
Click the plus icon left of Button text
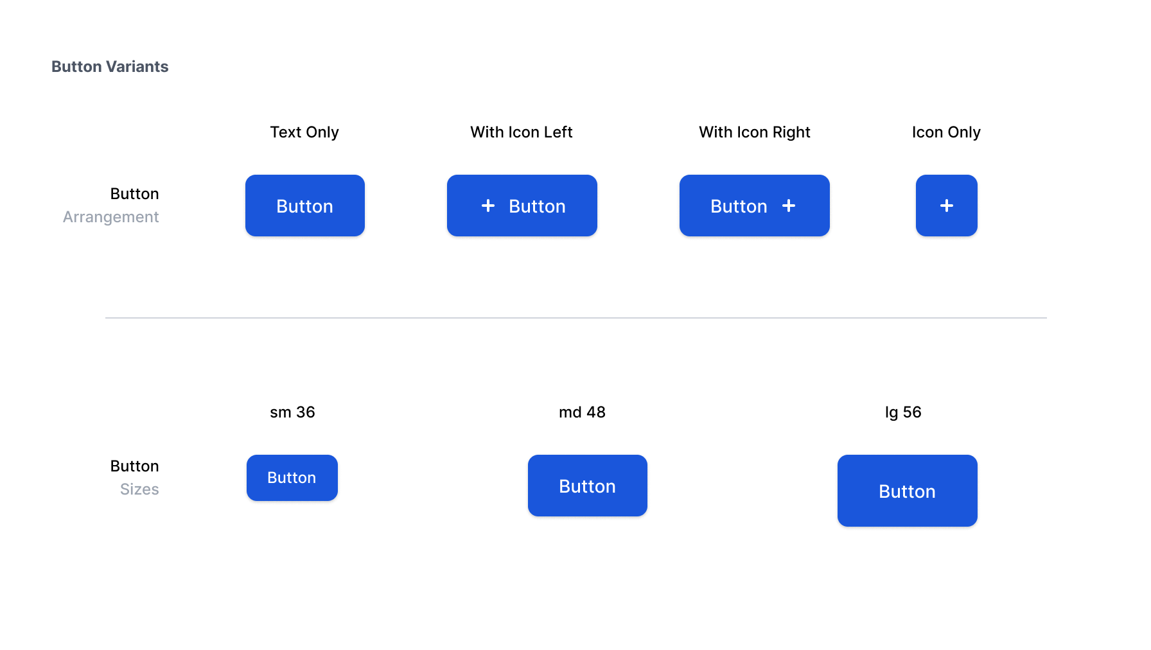click(488, 206)
